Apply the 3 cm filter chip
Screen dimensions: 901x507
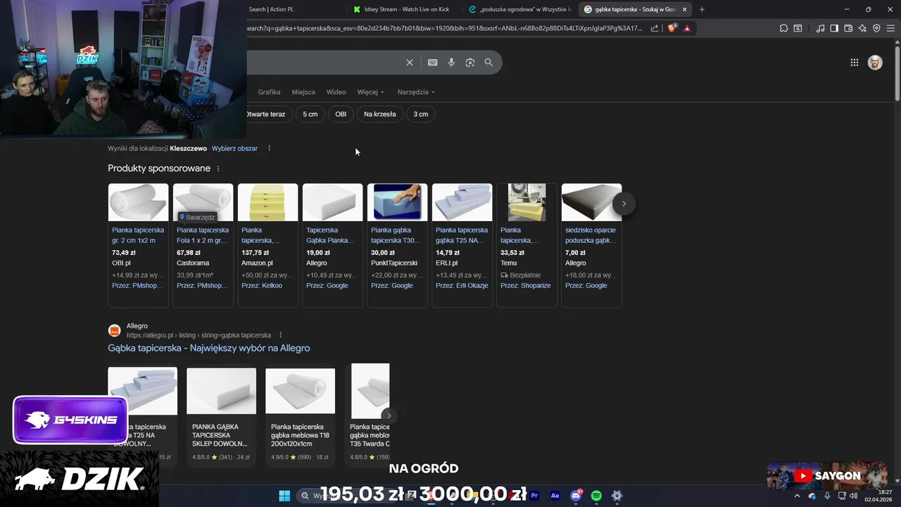click(421, 114)
